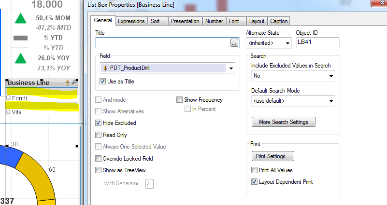The width and height of the screenshot is (387, 205).
Task: Toggle Layout Dependent Print checkbox
Action: (x=255, y=182)
